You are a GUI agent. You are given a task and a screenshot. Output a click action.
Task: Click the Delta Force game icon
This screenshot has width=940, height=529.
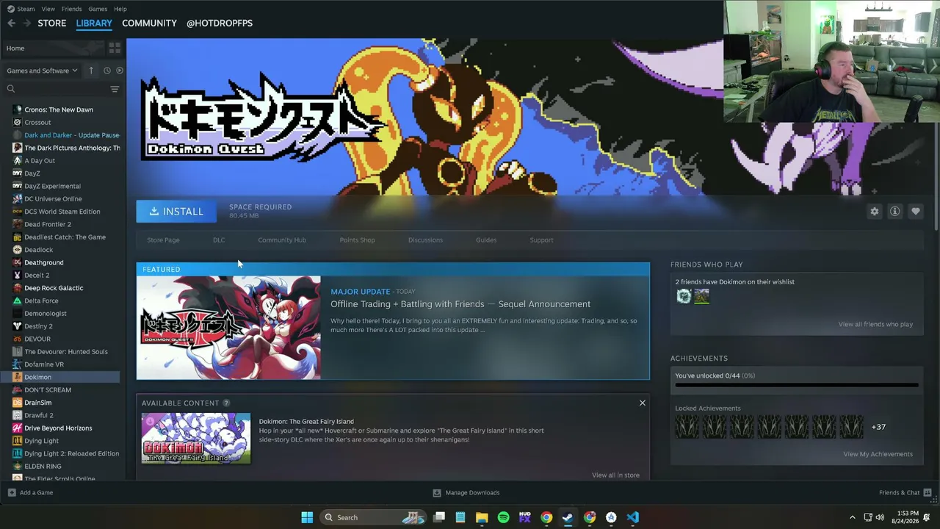[18, 301]
